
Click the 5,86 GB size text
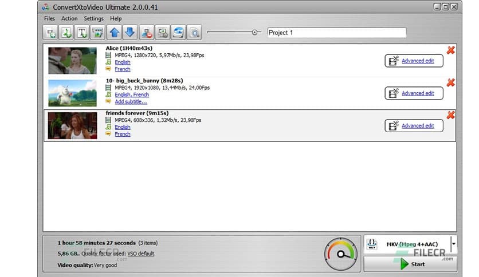[68, 254]
